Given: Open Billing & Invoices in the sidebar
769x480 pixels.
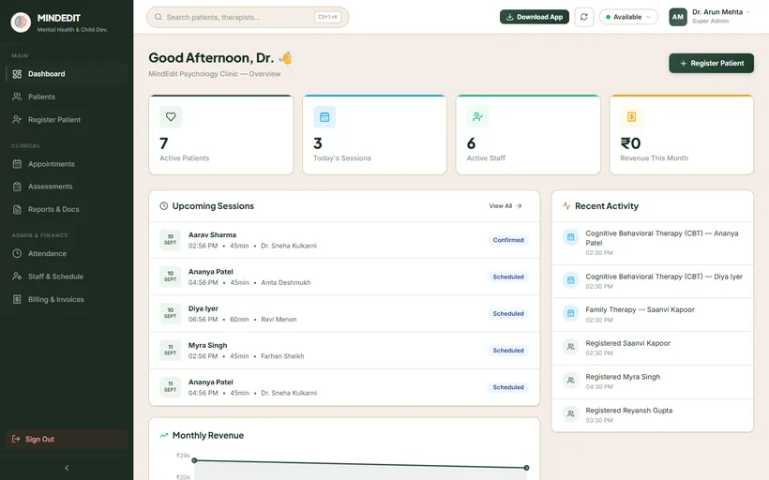Looking at the screenshot, I should (x=67, y=299).
